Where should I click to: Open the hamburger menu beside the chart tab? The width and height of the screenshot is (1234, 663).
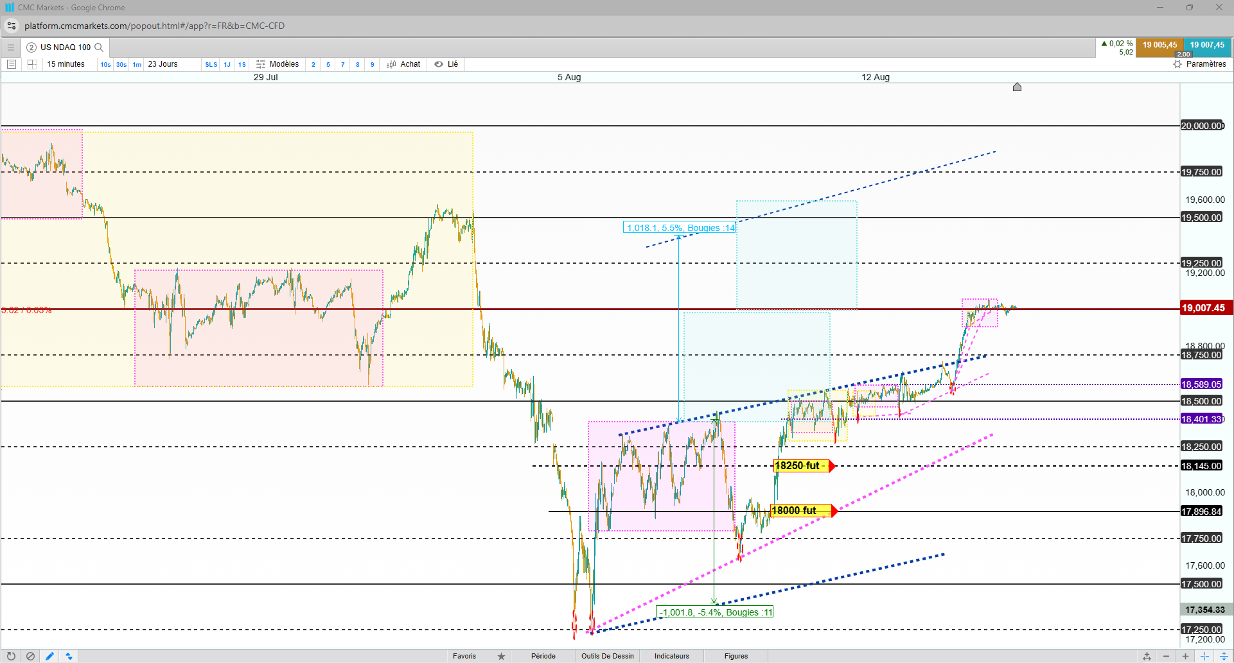(11, 47)
